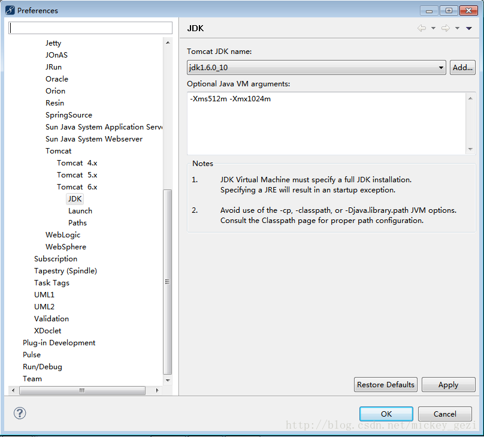Select UML1 in the tree

pos(44,295)
